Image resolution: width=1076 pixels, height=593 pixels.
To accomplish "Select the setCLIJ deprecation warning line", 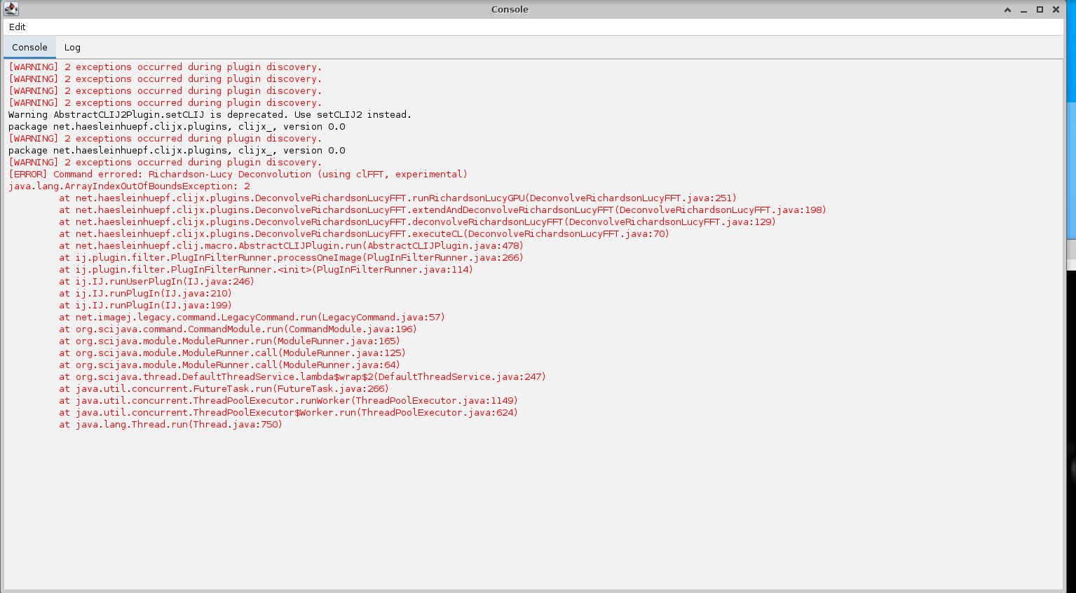I will [207, 114].
